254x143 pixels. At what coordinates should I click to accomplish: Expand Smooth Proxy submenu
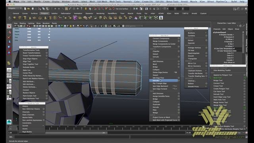pyautogui.click(x=206, y=87)
